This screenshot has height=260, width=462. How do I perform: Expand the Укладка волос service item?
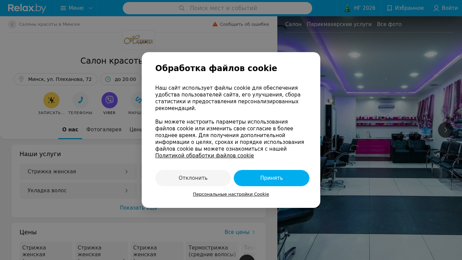point(78,191)
